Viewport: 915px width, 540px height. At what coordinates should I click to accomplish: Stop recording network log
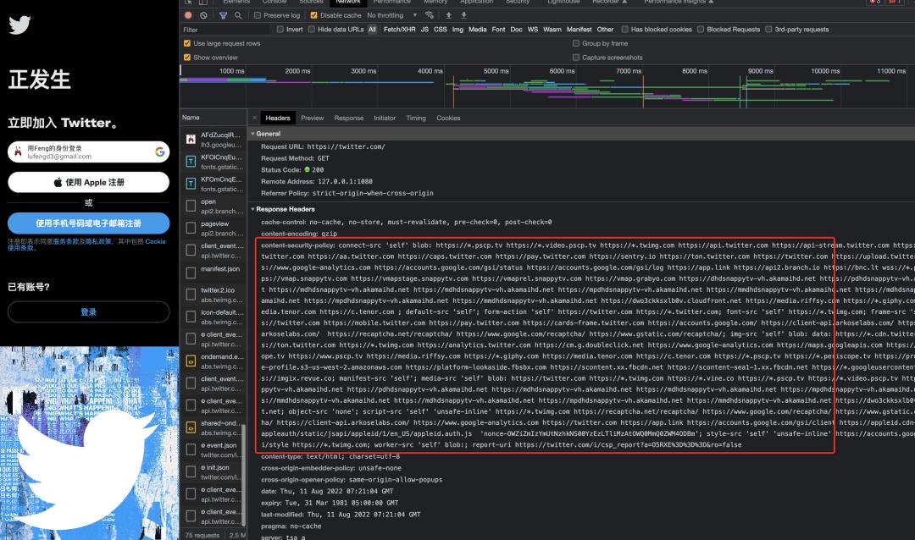(188, 15)
